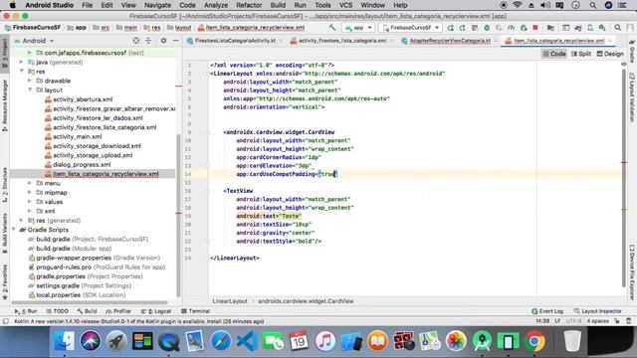Open the Build menu
This screenshot has height=358, width=637.
[278, 5]
